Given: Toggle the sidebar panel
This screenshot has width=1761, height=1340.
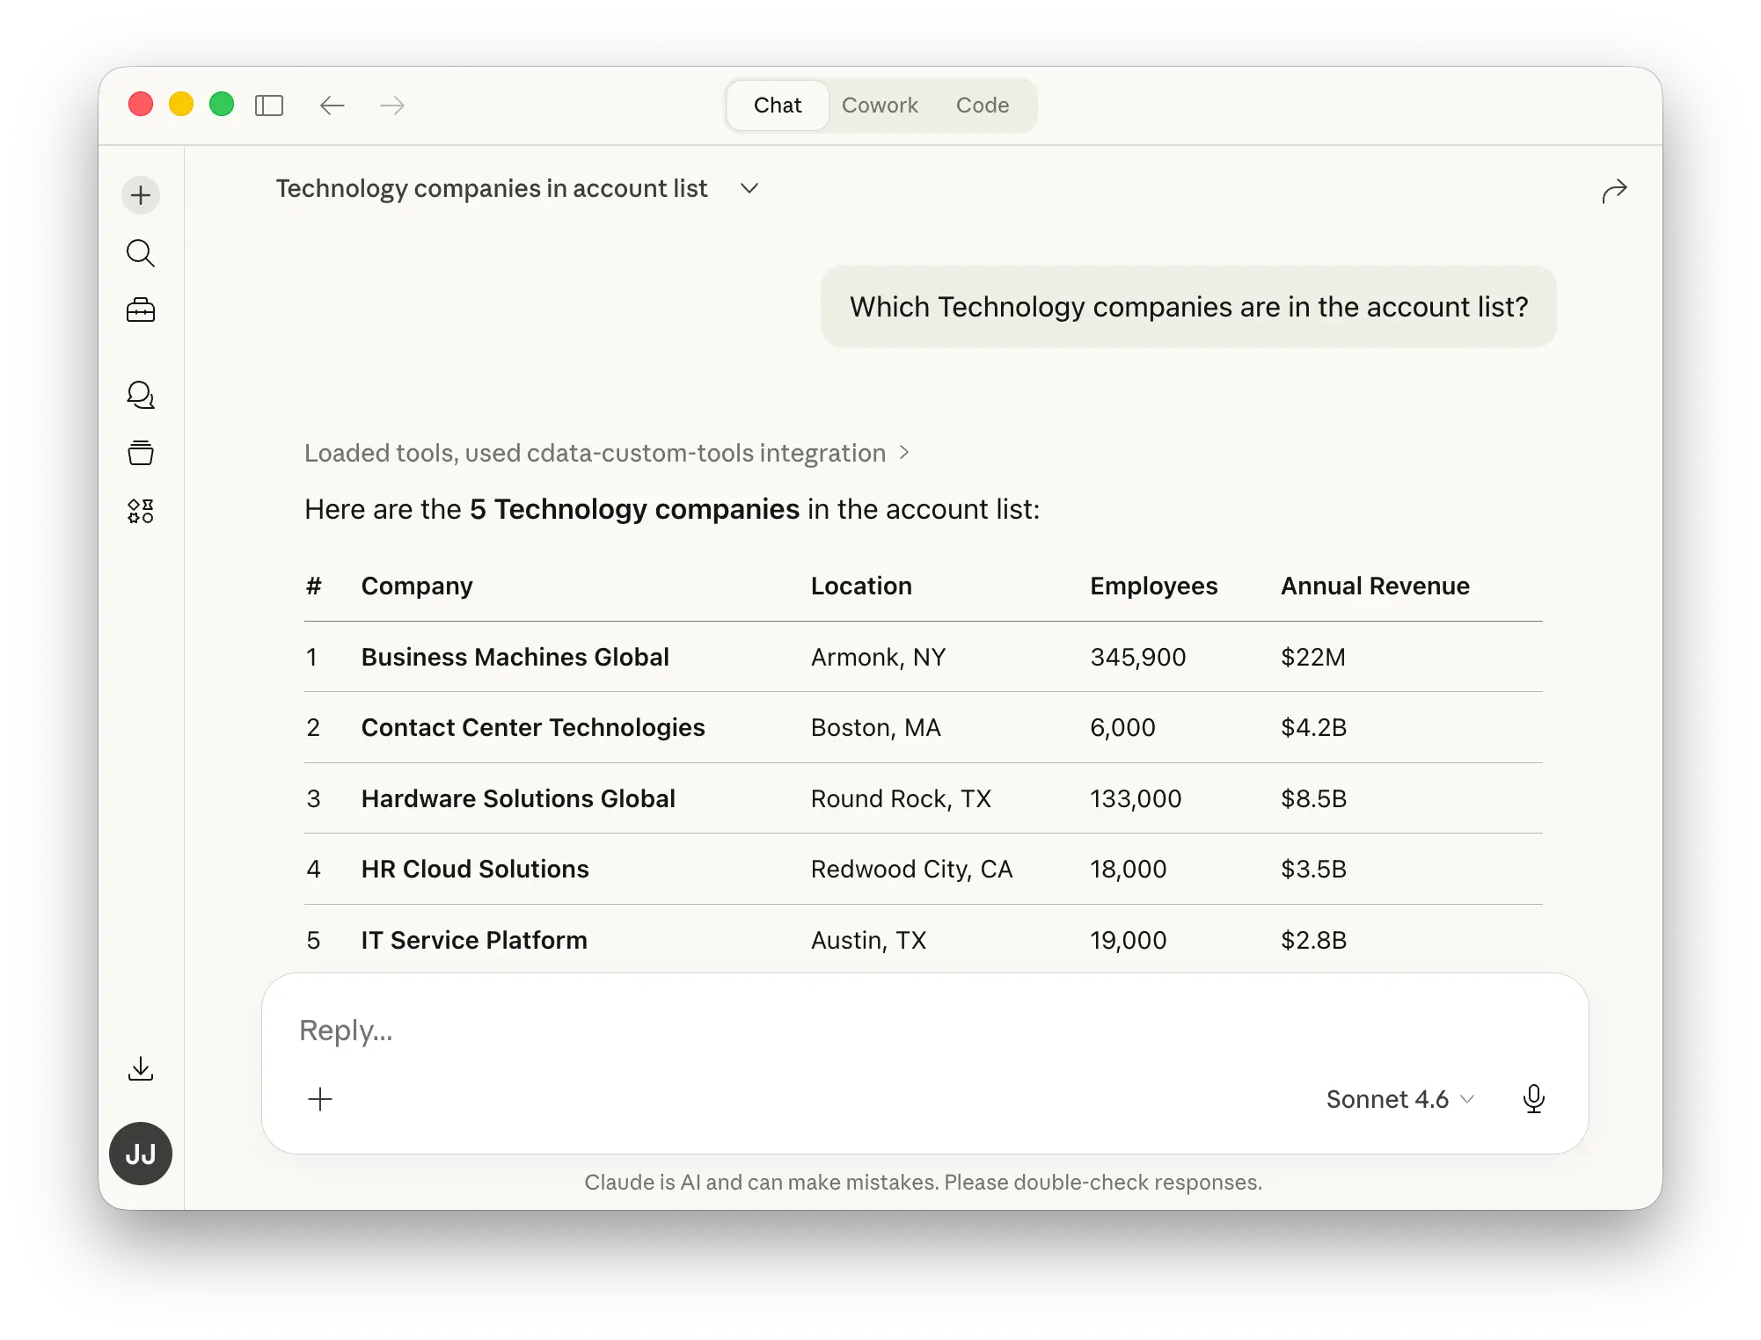Looking at the screenshot, I should (269, 106).
